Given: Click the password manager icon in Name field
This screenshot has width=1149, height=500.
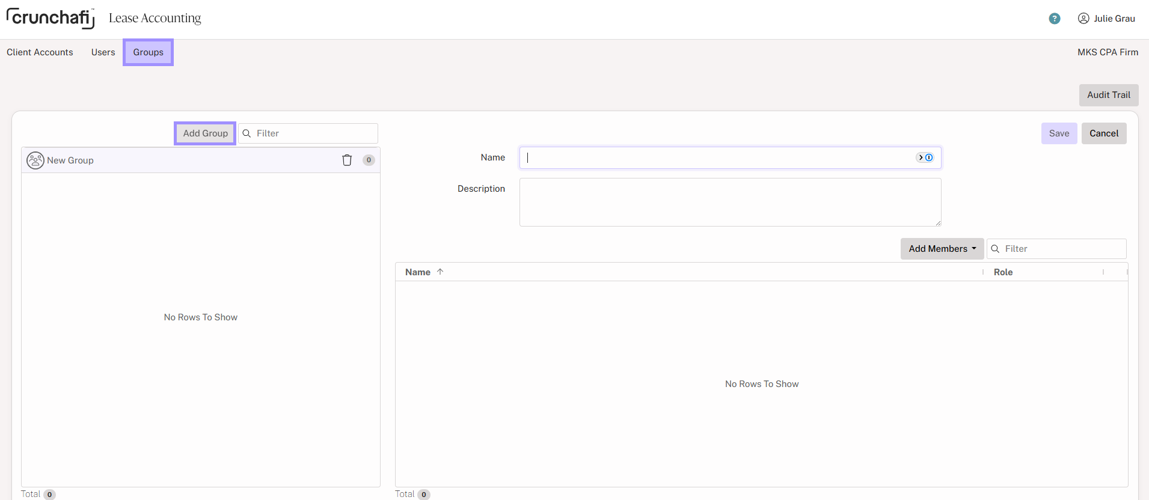Looking at the screenshot, I should click(x=925, y=157).
